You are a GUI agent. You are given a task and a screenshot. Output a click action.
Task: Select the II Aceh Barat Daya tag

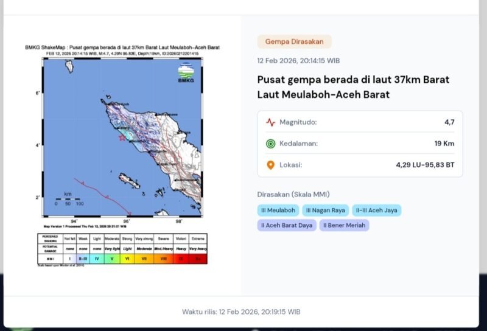287,225
